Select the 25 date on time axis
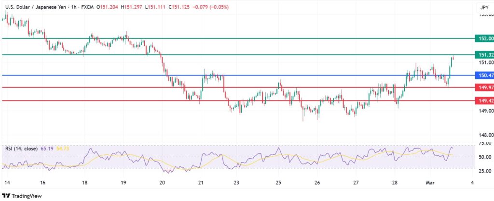 tap(278, 183)
